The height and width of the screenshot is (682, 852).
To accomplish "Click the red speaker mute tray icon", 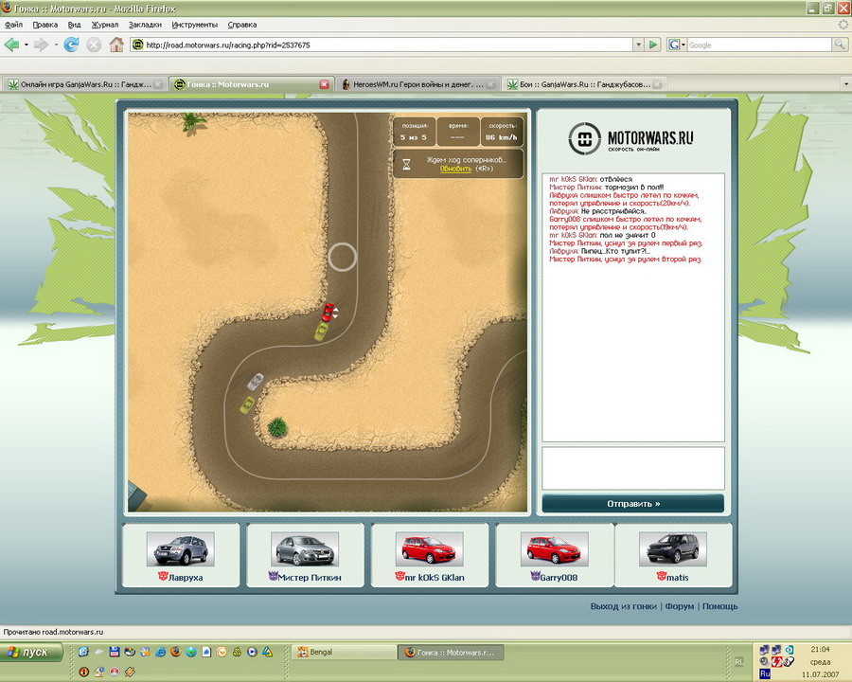I will (777, 662).
